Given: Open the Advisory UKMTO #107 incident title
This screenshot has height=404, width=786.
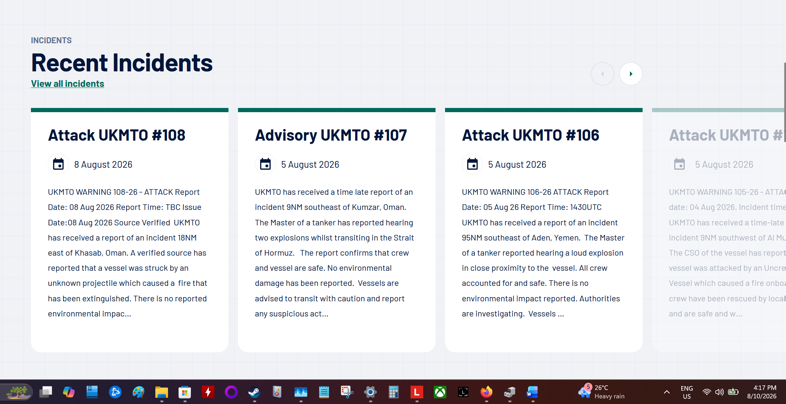Looking at the screenshot, I should click(331, 135).
